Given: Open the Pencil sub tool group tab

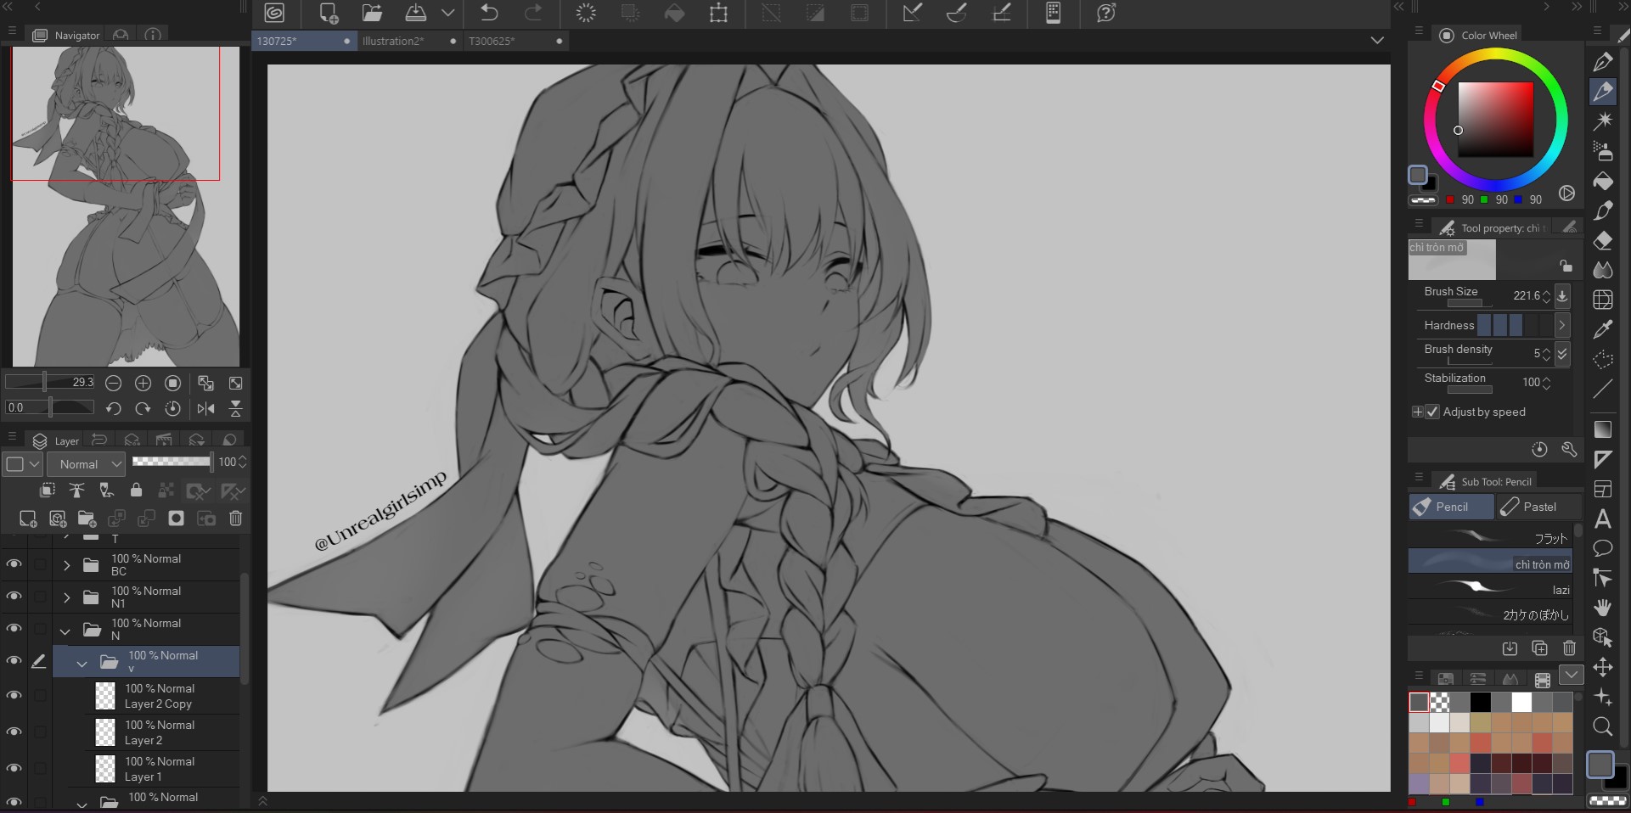Looking at the screenshot, I should 1451,507.
